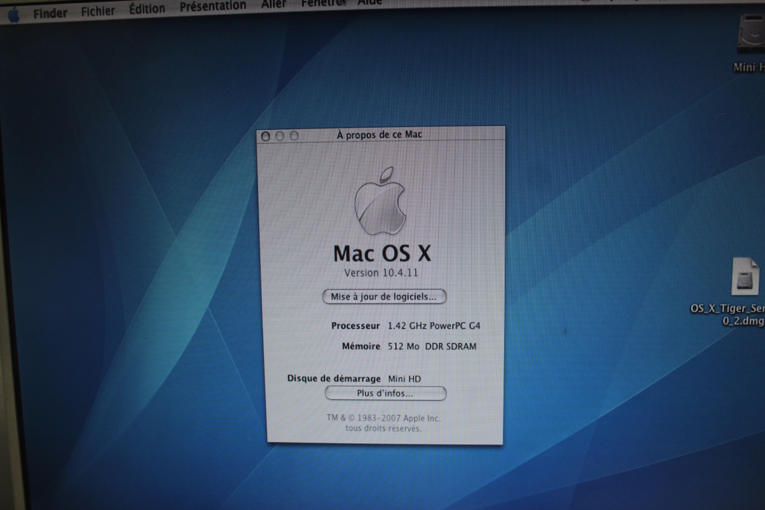This screenshot has width=765, height=510.
Task: Open the Fichier menu
Action: [x=98, y=11]
